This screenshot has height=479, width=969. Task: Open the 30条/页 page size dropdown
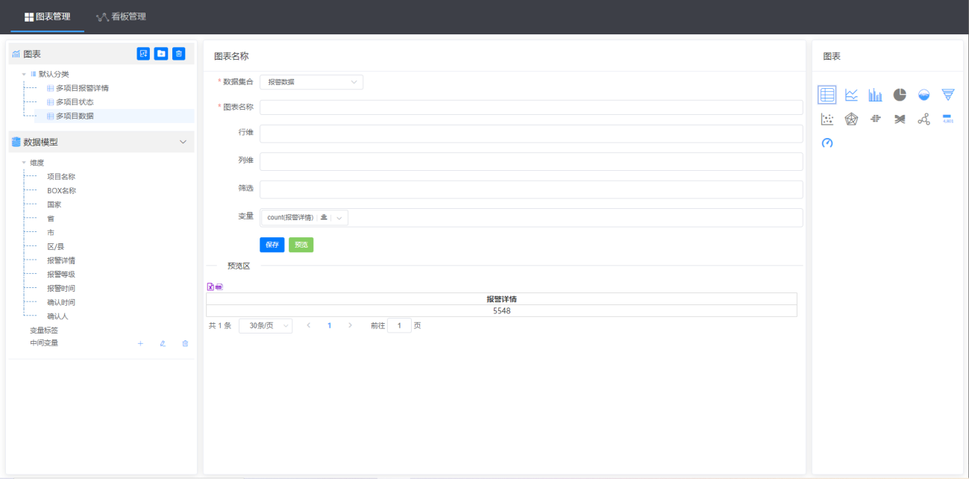point(265,326)
